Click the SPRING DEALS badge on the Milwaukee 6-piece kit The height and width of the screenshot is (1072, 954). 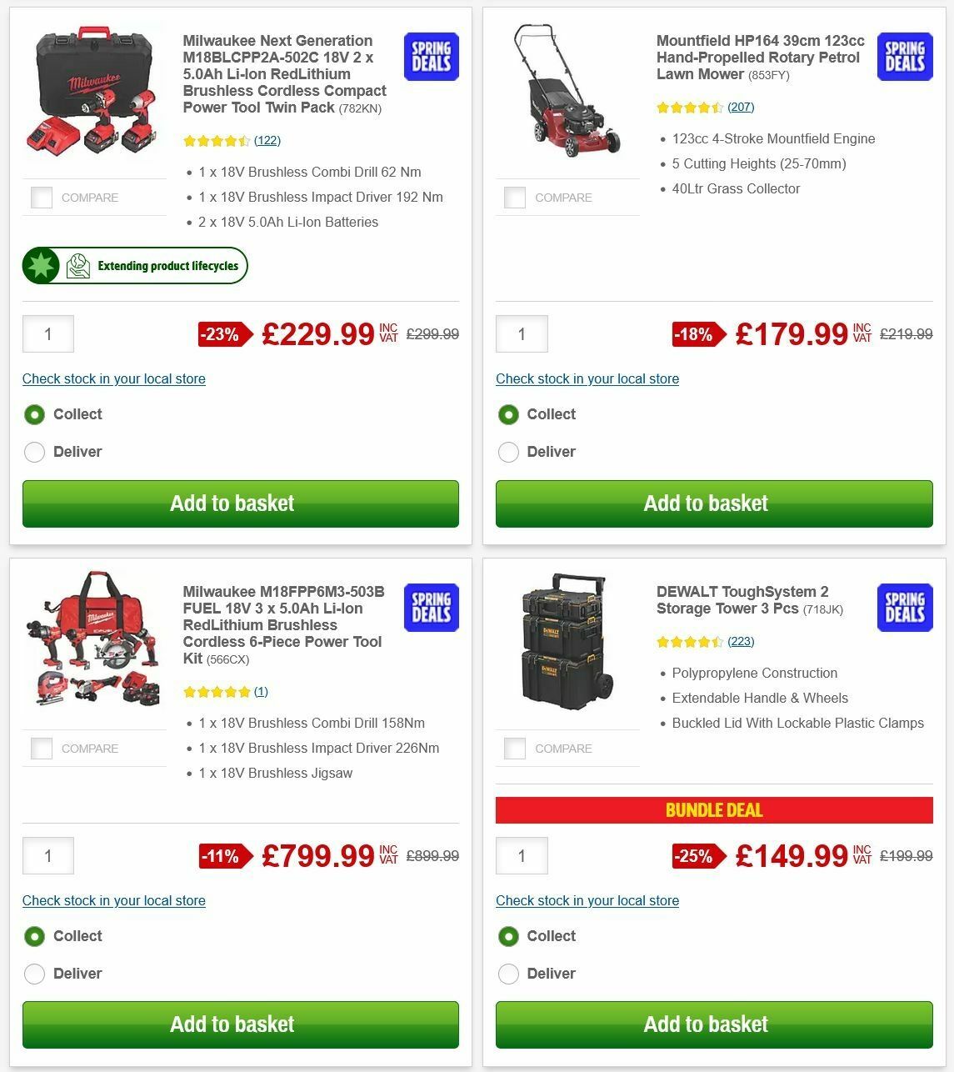(x=431, y=608)
